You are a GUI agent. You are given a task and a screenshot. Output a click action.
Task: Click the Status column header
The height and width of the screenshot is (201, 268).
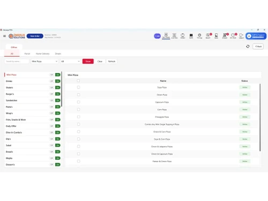(x=244, y=81)
